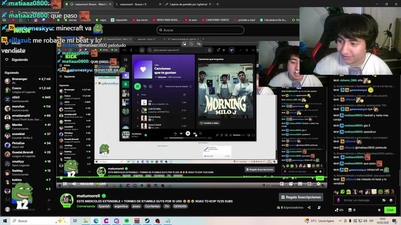Open Kick chat settings gear
The image size is (401, 225).
(x=379, y=210)
